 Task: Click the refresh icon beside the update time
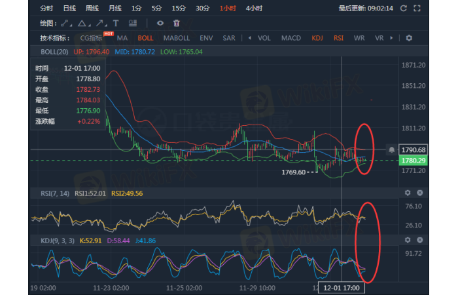[x=403, y=9]
